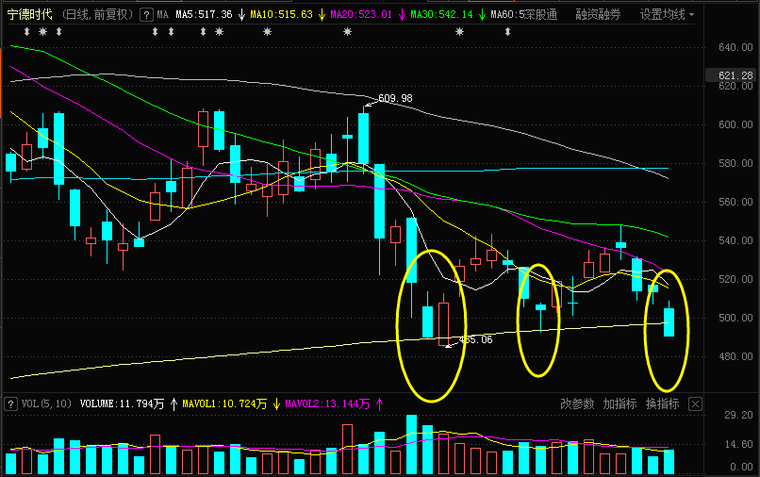Click the 480.00 price axis label
Screen dimensions: 760x477
(735, 356)
